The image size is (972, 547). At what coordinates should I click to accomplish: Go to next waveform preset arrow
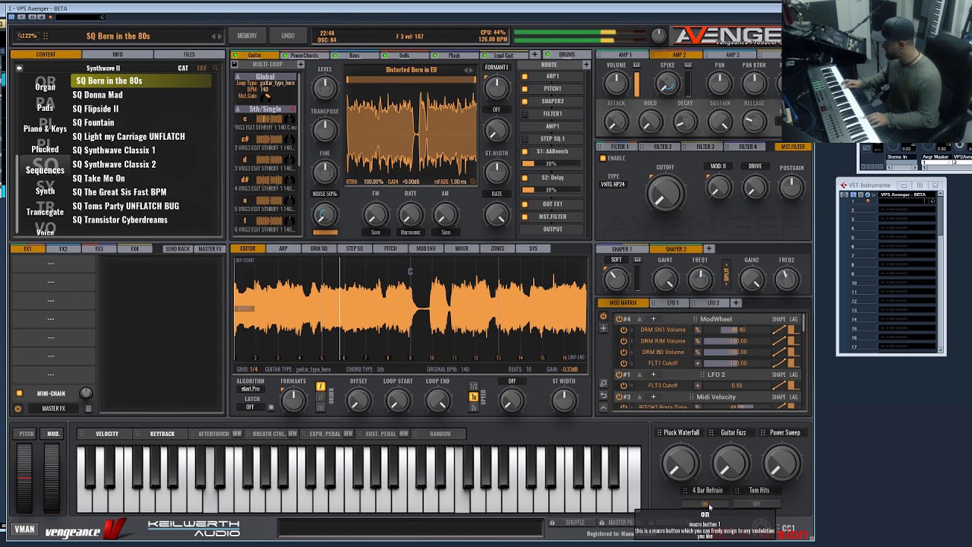click(x=472, y=71)
